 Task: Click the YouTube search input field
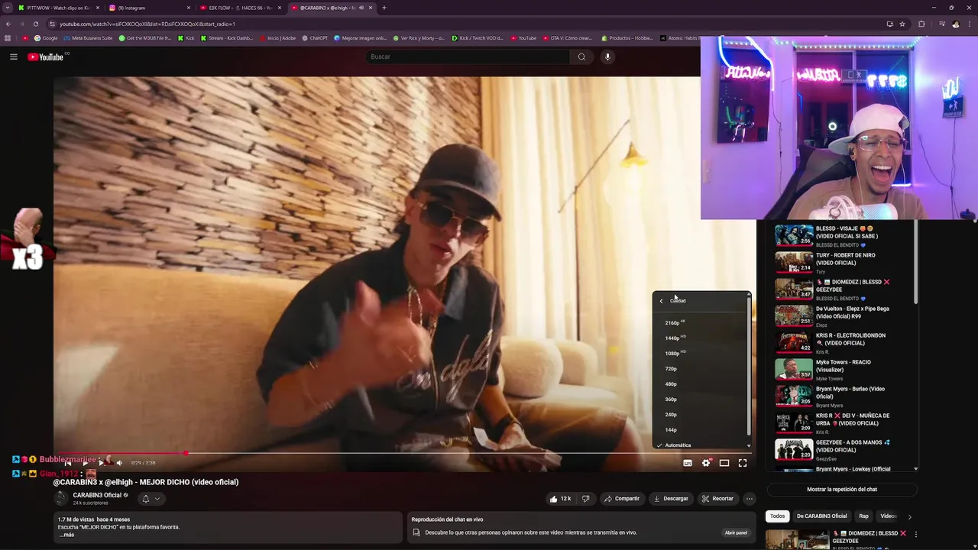pyautogui.click(x=468, y=57)
